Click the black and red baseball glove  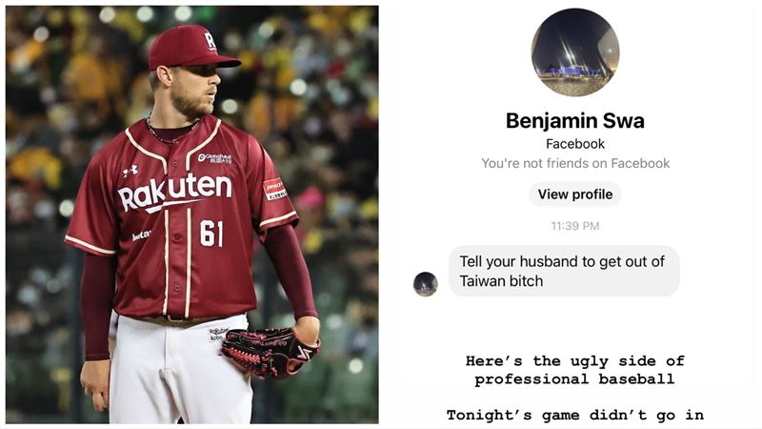pos(271,351)
